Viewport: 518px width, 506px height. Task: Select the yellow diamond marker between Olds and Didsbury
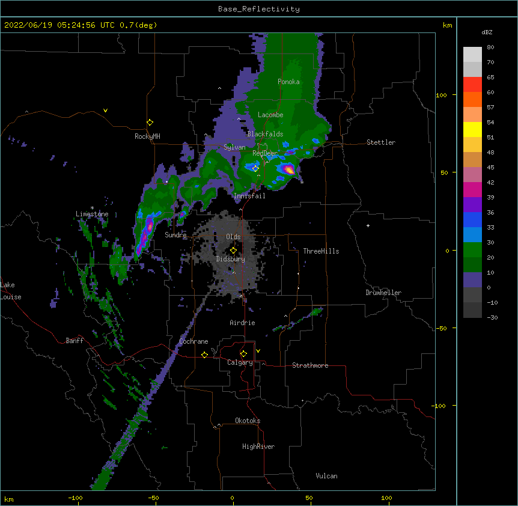tap(233, 251)
